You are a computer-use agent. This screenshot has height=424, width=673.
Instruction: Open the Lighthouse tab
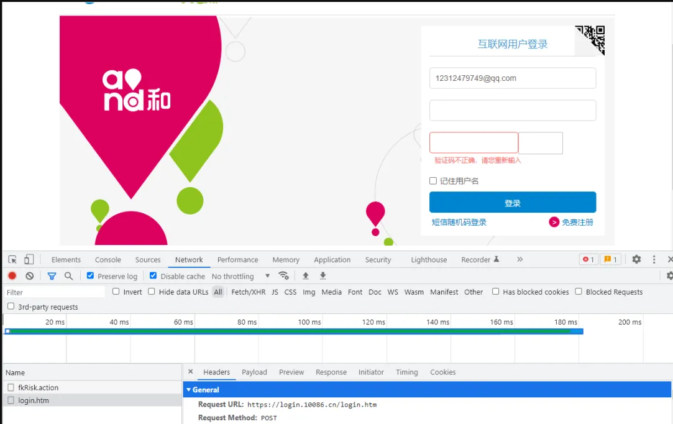429,259
